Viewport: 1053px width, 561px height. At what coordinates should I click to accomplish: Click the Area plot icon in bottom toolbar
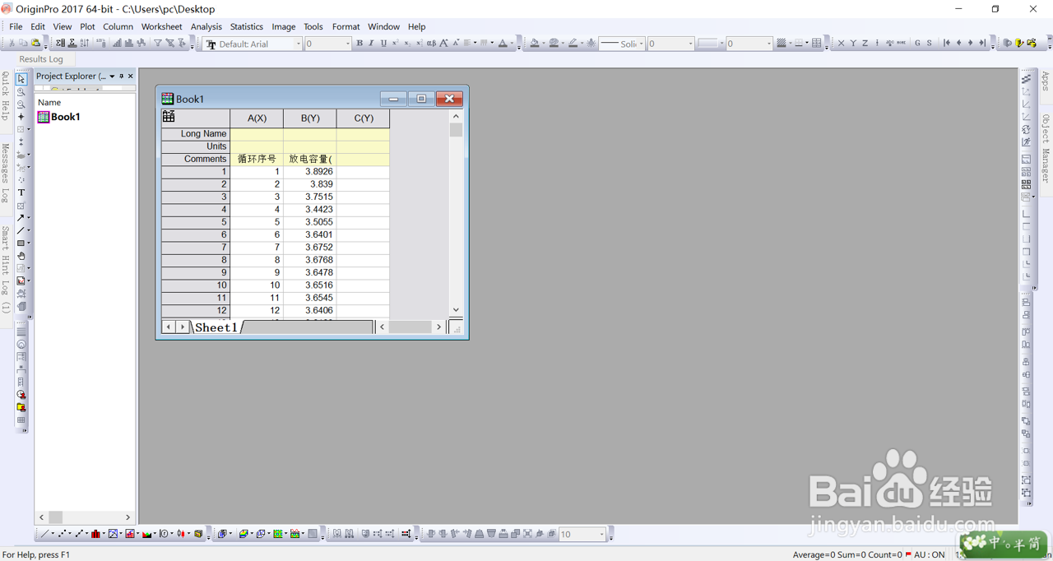click(147, 534)
